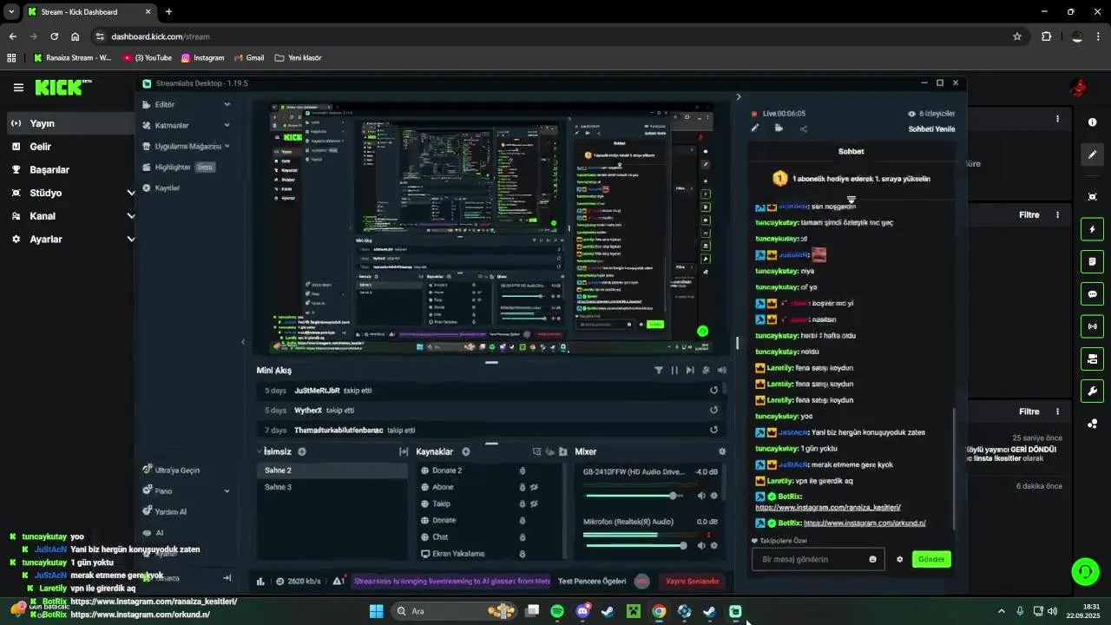Screen dimensions: 1111x625
Task: Expand Uygulama Mağazası sidebar section
Action: [227, 146]
